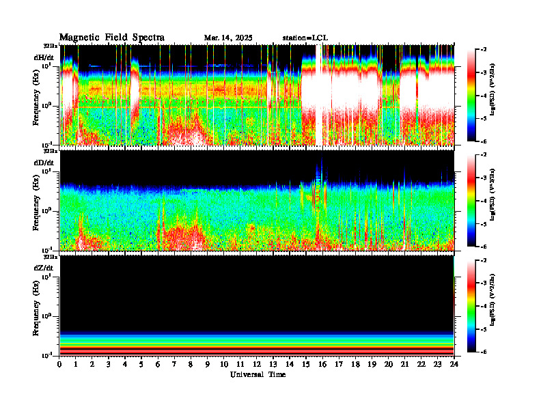The height and width of the screenshot is (418, 541).
Task: Select the dD/dt panel label
Action: (44, 163)
